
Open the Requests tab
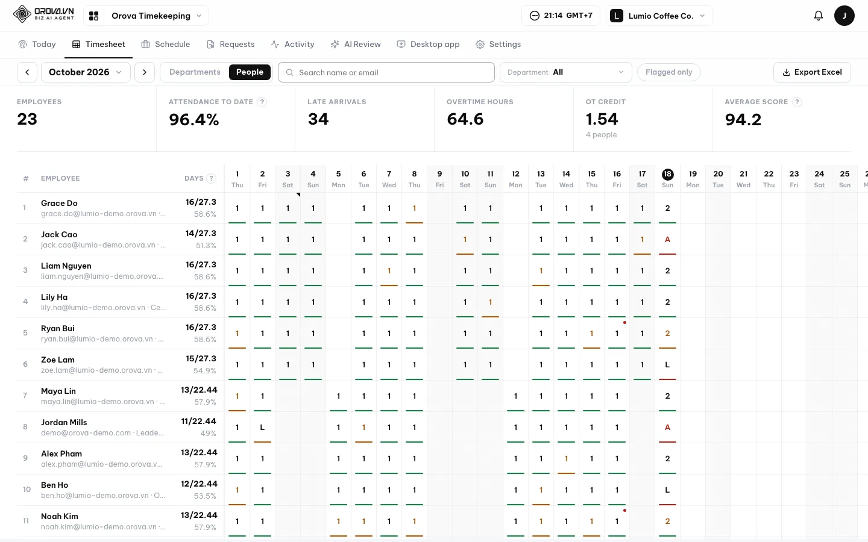point(230,45)
